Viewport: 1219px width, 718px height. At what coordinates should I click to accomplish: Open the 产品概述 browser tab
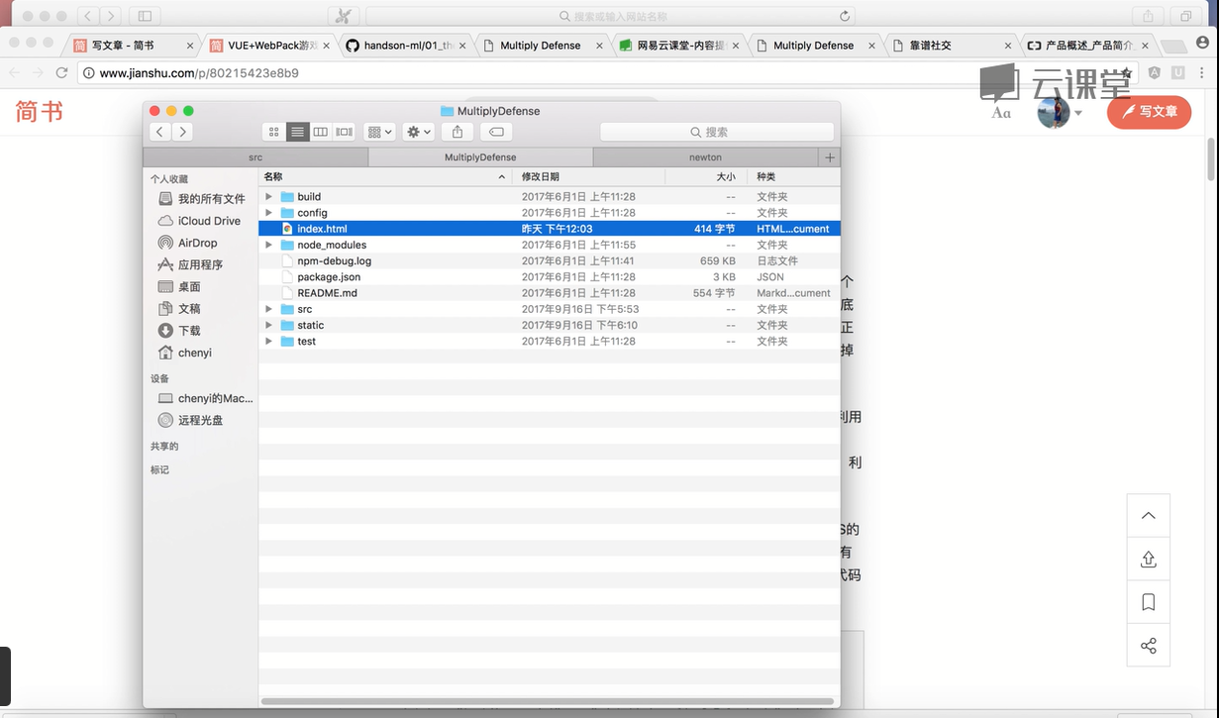1089,46
